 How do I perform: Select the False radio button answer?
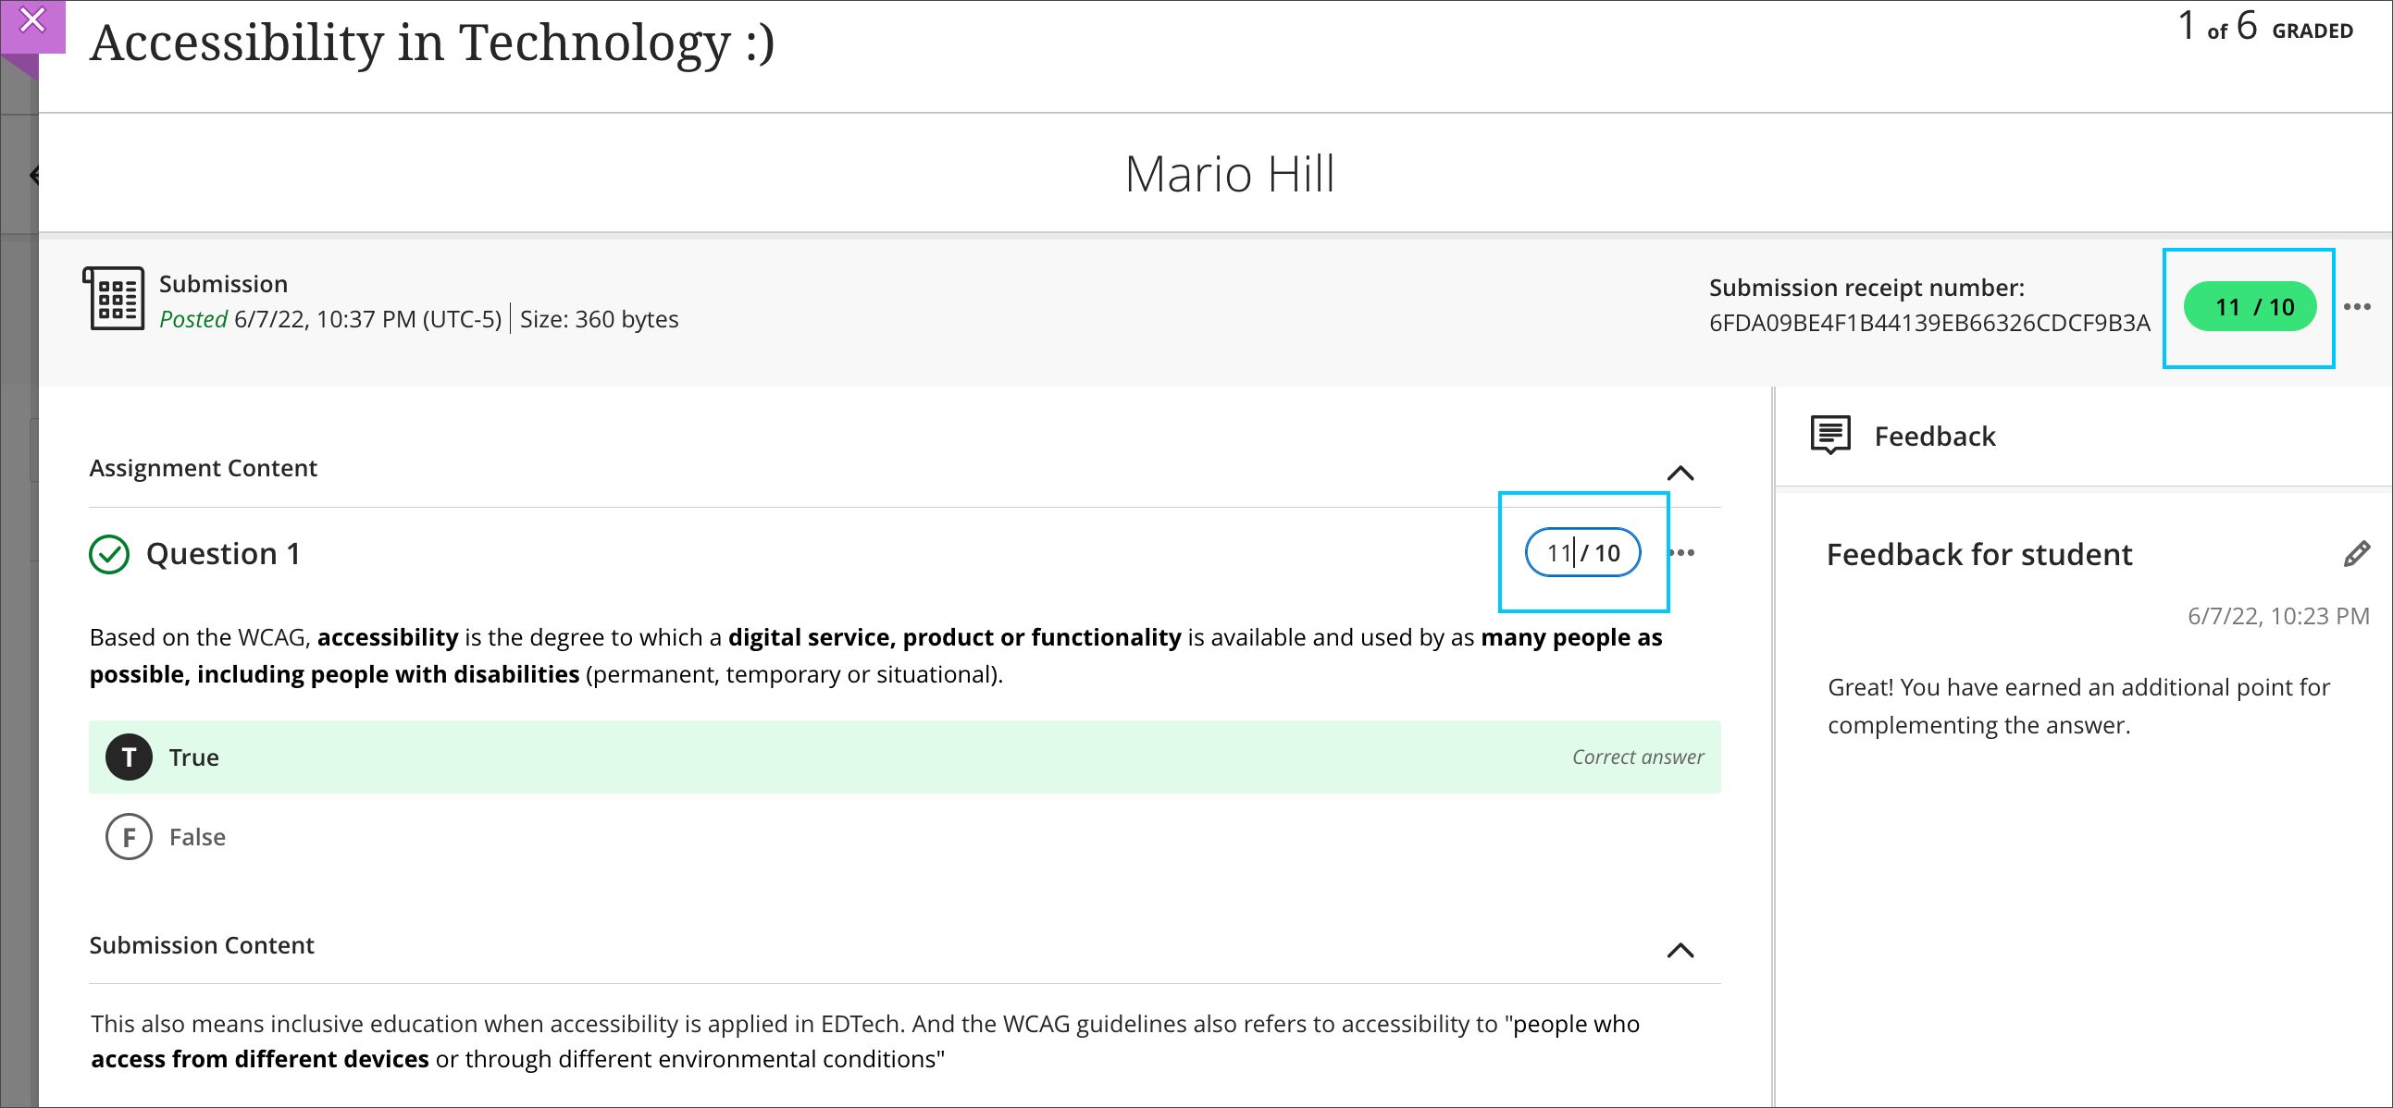coord(127,836)
